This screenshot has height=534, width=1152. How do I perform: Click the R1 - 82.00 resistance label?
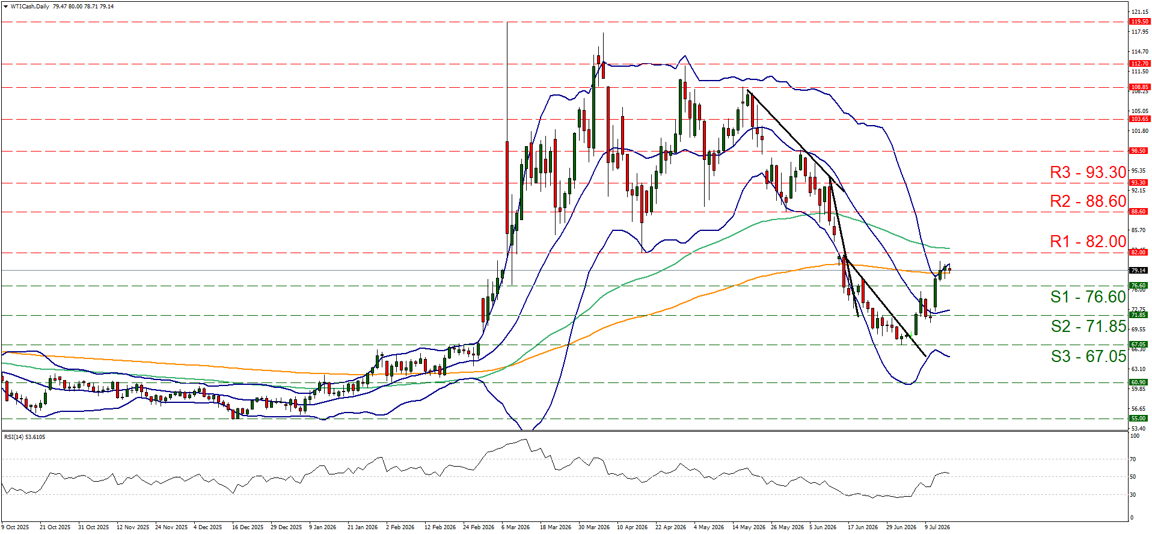(1088, 242)
